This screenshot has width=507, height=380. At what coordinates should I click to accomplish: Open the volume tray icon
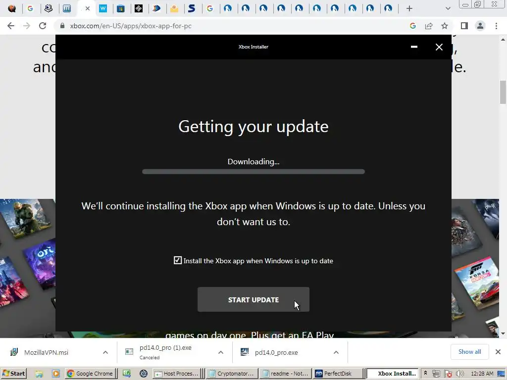tap(460, 374)
